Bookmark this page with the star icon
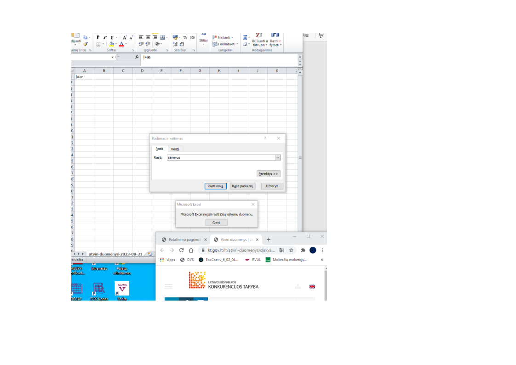 tap(291, 250)
